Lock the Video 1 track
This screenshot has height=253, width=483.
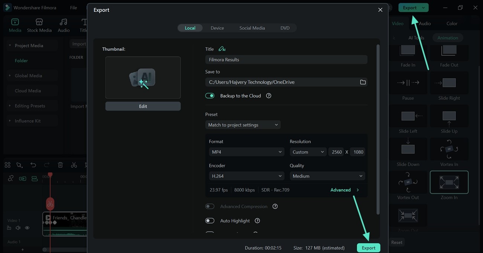(9, 228)
